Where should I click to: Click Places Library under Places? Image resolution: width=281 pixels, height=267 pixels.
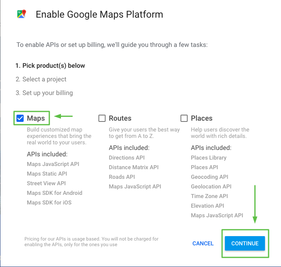(208, 158)
